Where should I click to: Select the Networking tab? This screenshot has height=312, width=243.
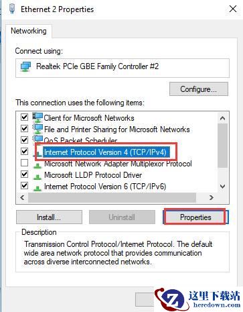[29, 31]
